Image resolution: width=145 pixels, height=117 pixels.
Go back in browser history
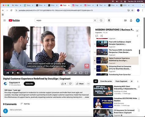[3, 10]
